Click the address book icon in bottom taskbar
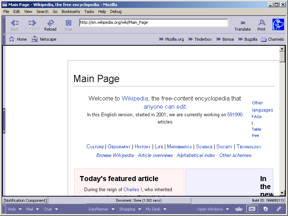This screenshot has width=288, height=216. coord(266,209)
